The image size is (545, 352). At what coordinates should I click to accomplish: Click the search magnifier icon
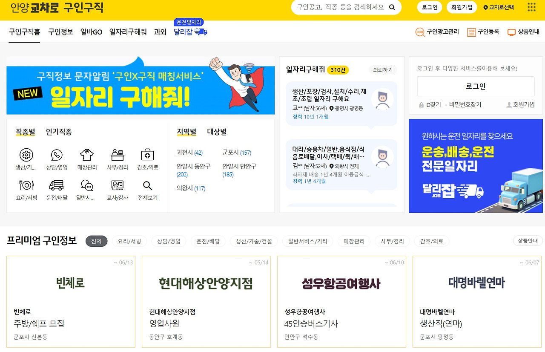392,7
